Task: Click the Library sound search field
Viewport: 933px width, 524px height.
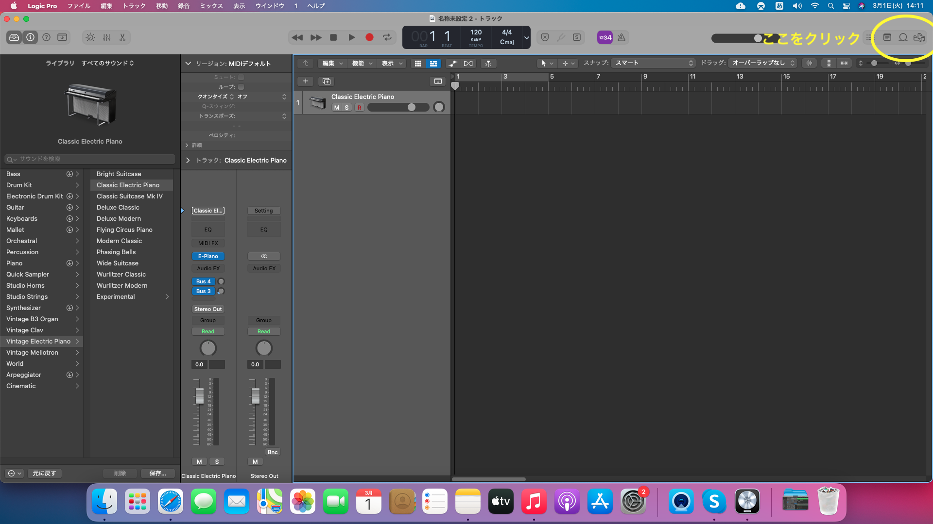Action: coord(90,159)
